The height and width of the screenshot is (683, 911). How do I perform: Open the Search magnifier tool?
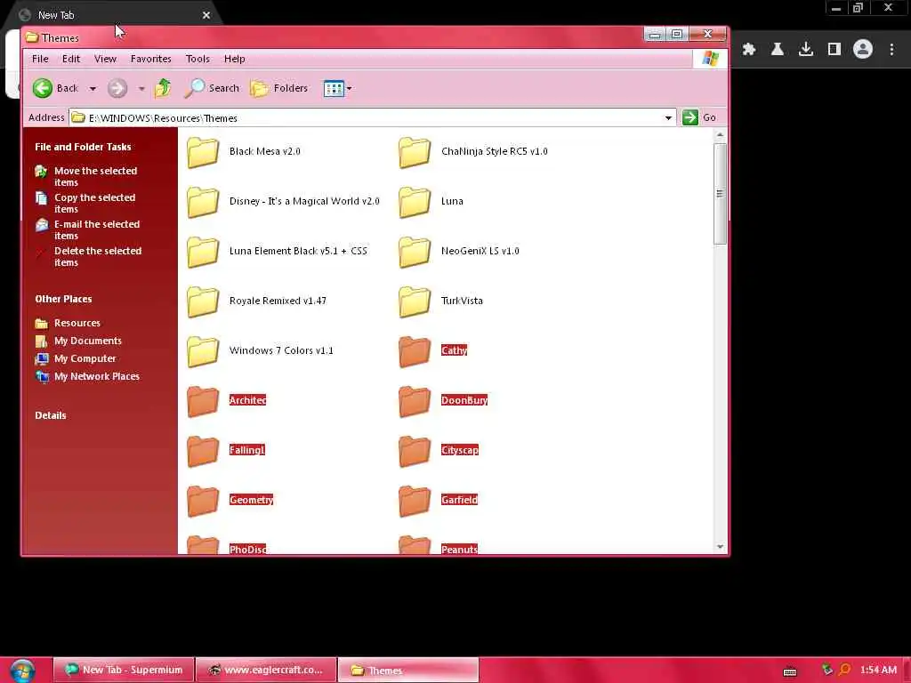(212, 88)
